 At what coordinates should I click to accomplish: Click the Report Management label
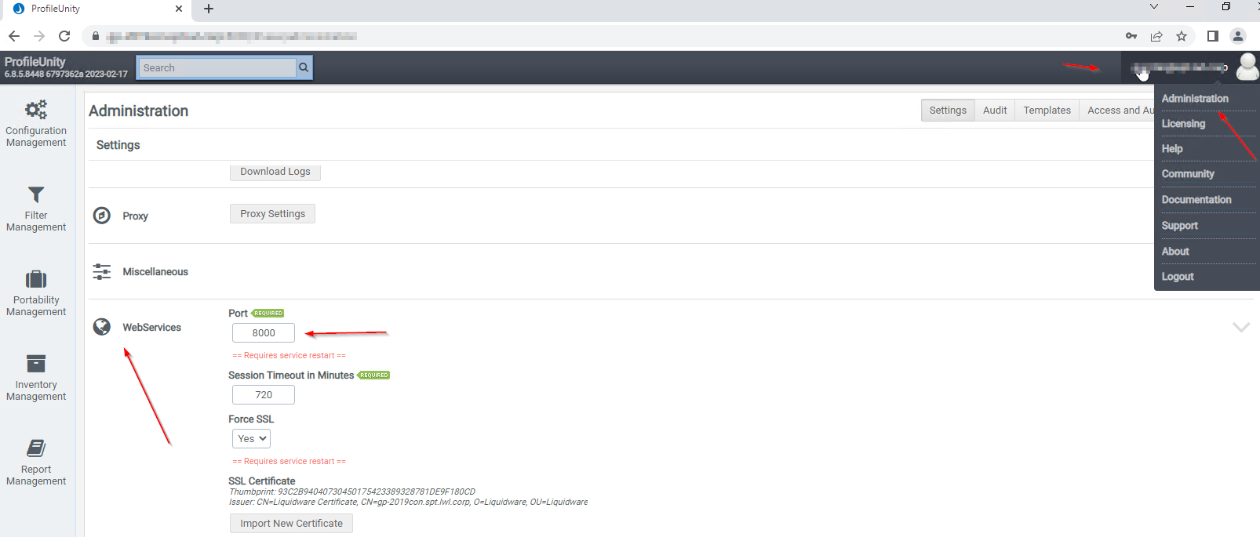[36, 475]
